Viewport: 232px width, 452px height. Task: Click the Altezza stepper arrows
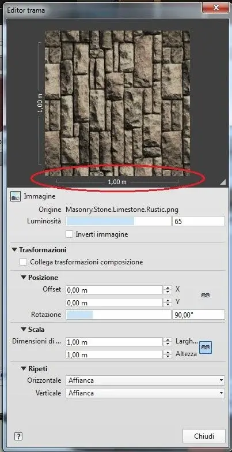[168, 354]
